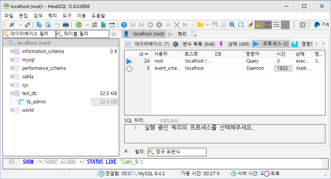Viewport: 331px width, 179px height.
Task: Select the event_scheduler Daemon process row
Action: 225,68
